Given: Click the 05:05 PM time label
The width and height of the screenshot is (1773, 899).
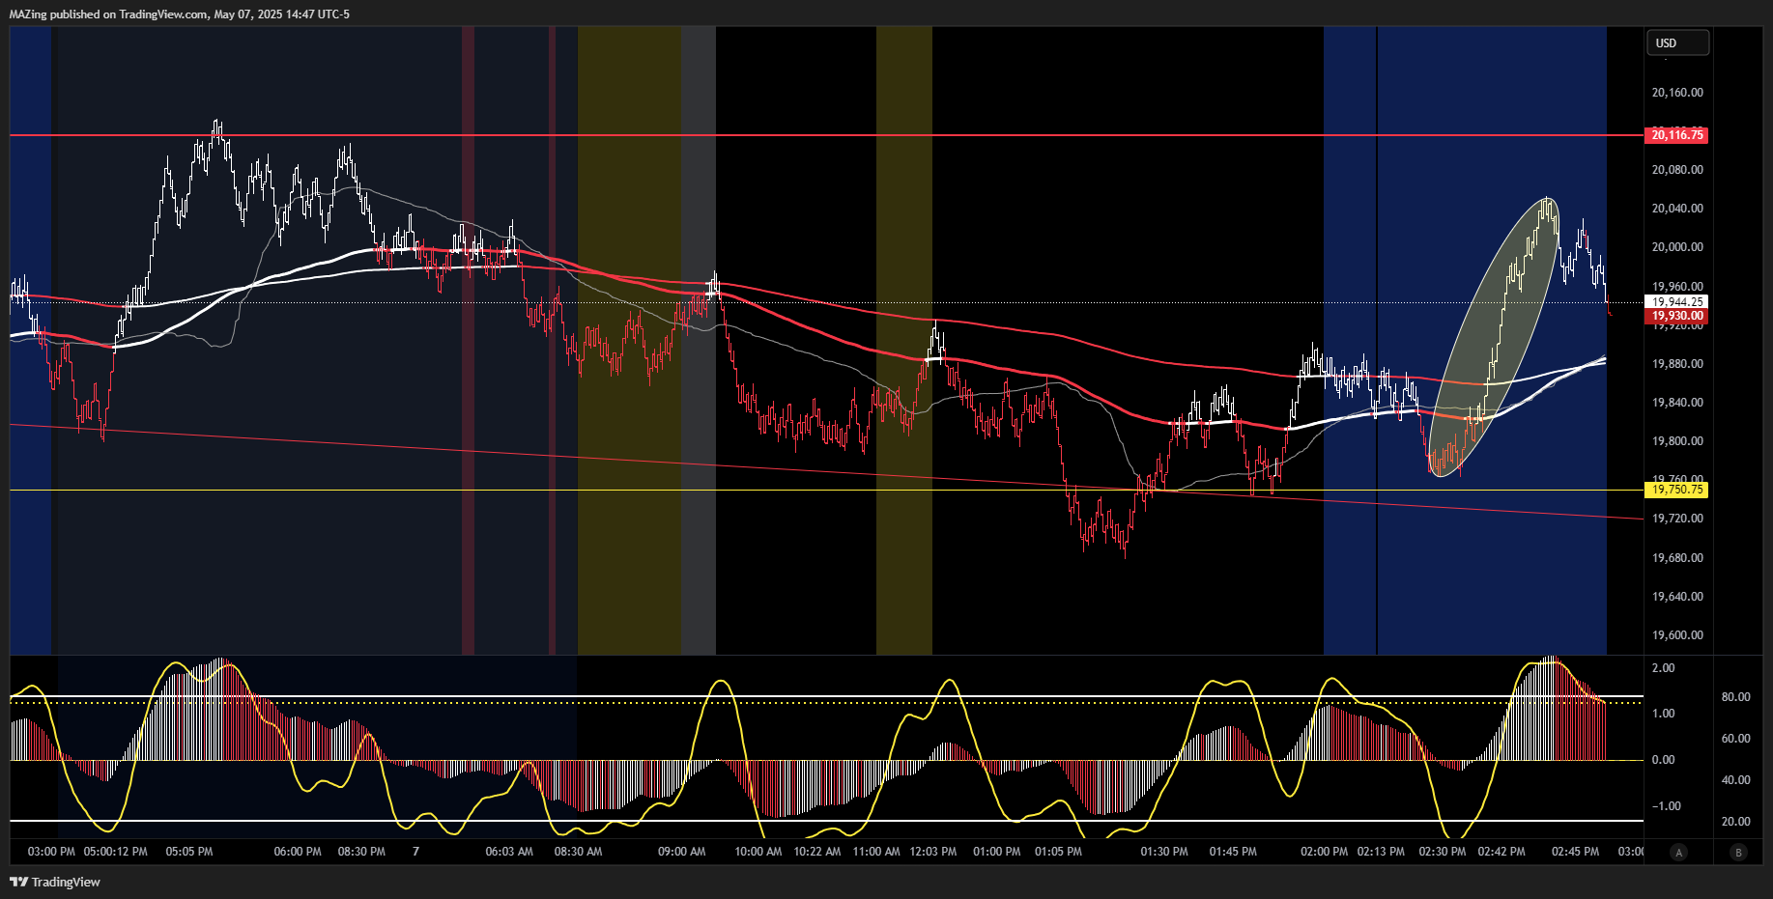Looking at the screenshot, I should click(x=189, y=852).
